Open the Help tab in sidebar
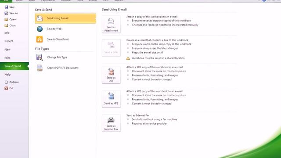 point(7,75)
